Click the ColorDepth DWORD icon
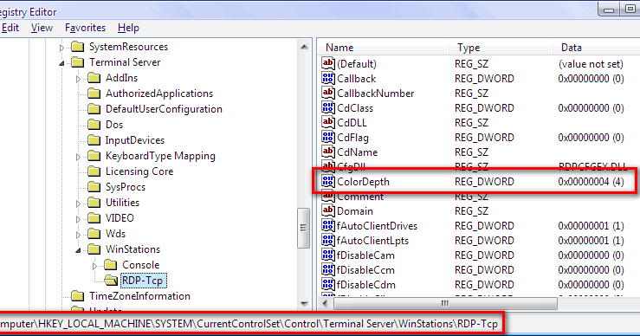This screenshot has height=336, width=640. click(x=328, y=181)
